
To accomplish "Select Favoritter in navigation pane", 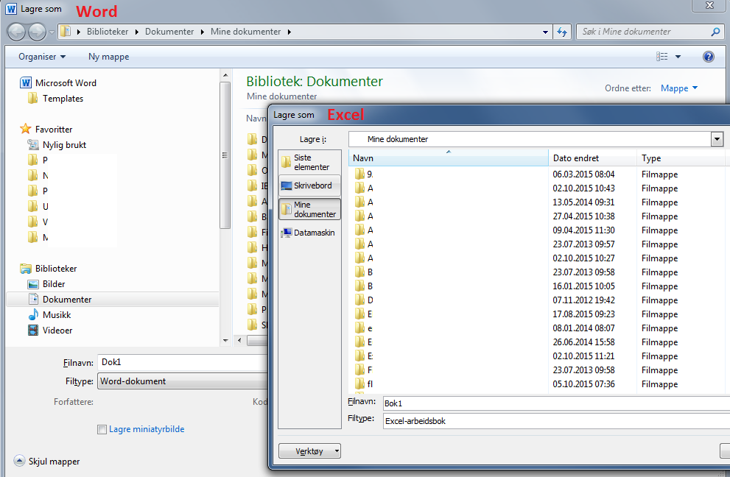I will point(46,130).
